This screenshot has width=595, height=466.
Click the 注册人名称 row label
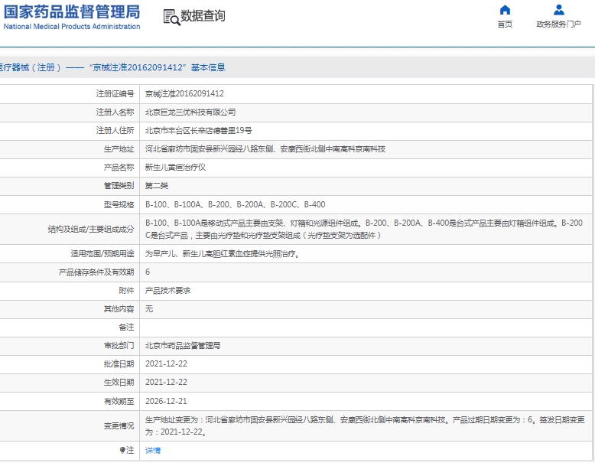pyautogui.click(x=115, y=112)
